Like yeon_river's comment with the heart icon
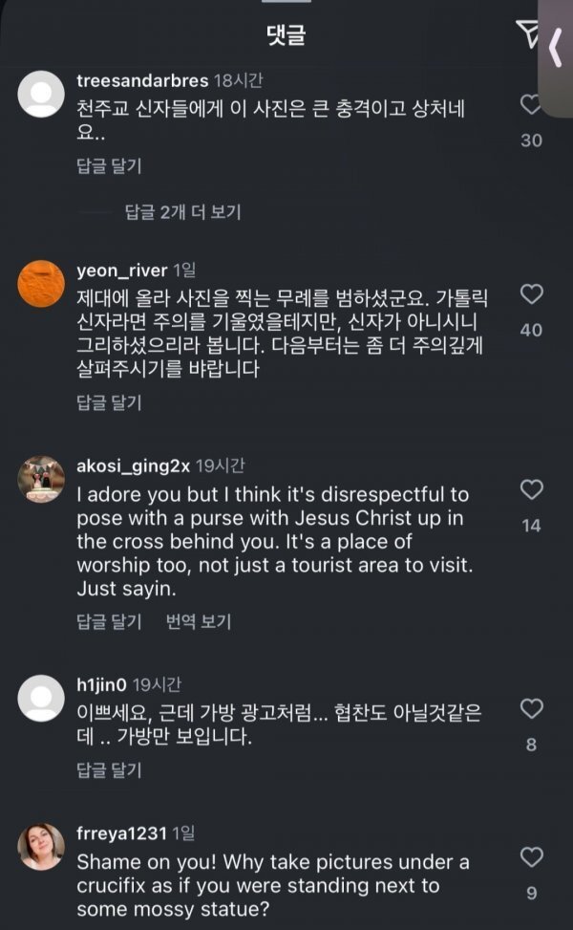The image size is (573, 930). point(532,294)
